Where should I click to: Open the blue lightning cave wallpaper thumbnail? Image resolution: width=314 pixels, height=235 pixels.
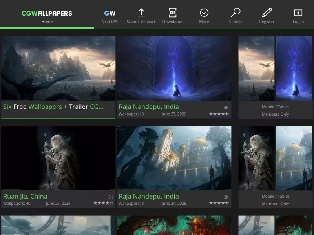pos(174,68)
